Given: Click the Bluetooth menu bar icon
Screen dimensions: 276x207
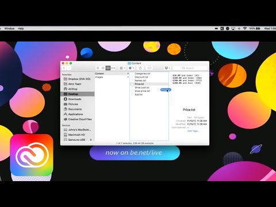Looking at the screenshot, I should pyautogui.click(x=239, y=28).
